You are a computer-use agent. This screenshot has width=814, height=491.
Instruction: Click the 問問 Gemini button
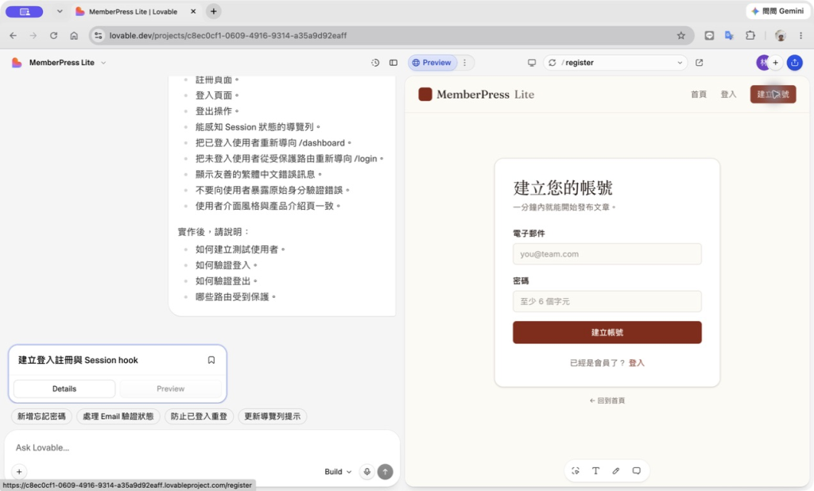tap(777, 11)
